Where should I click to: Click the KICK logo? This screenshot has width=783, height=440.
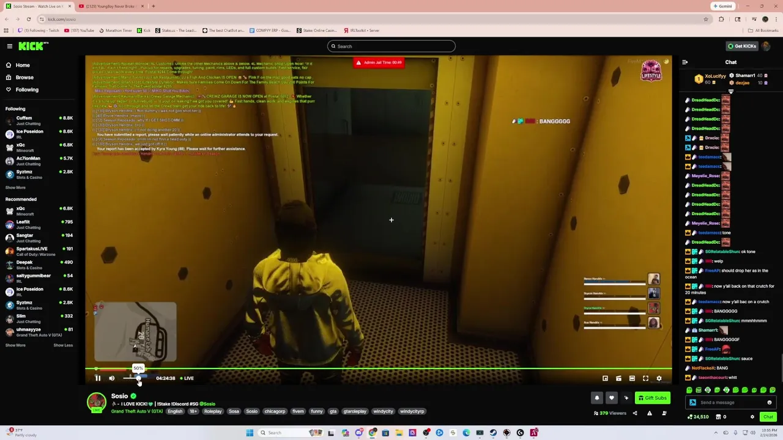pos(32,46)
